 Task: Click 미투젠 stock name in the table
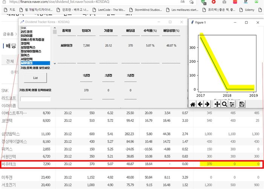pyautogui.click(x=7, y=177)
